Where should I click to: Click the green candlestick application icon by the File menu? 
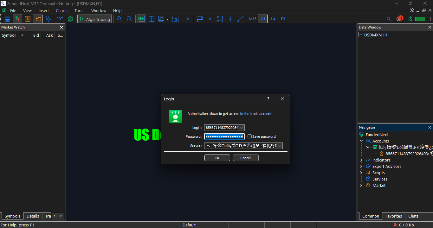[4, 10]
